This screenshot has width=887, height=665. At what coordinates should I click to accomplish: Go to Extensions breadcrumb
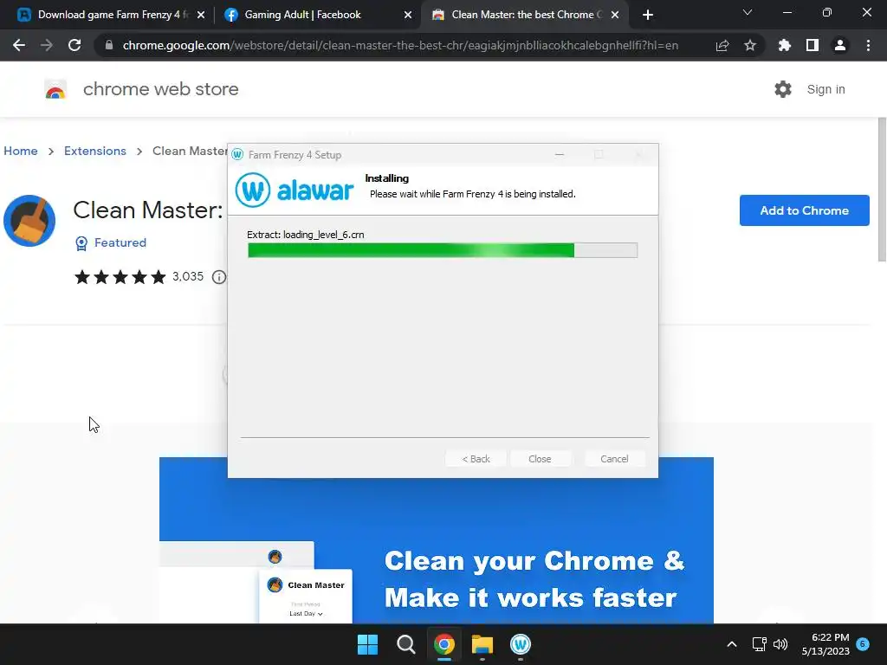[95, 151]
